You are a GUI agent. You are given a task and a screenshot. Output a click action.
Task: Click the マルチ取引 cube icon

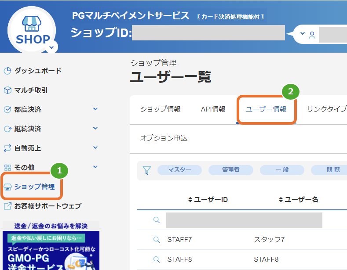tap(7, 90)
